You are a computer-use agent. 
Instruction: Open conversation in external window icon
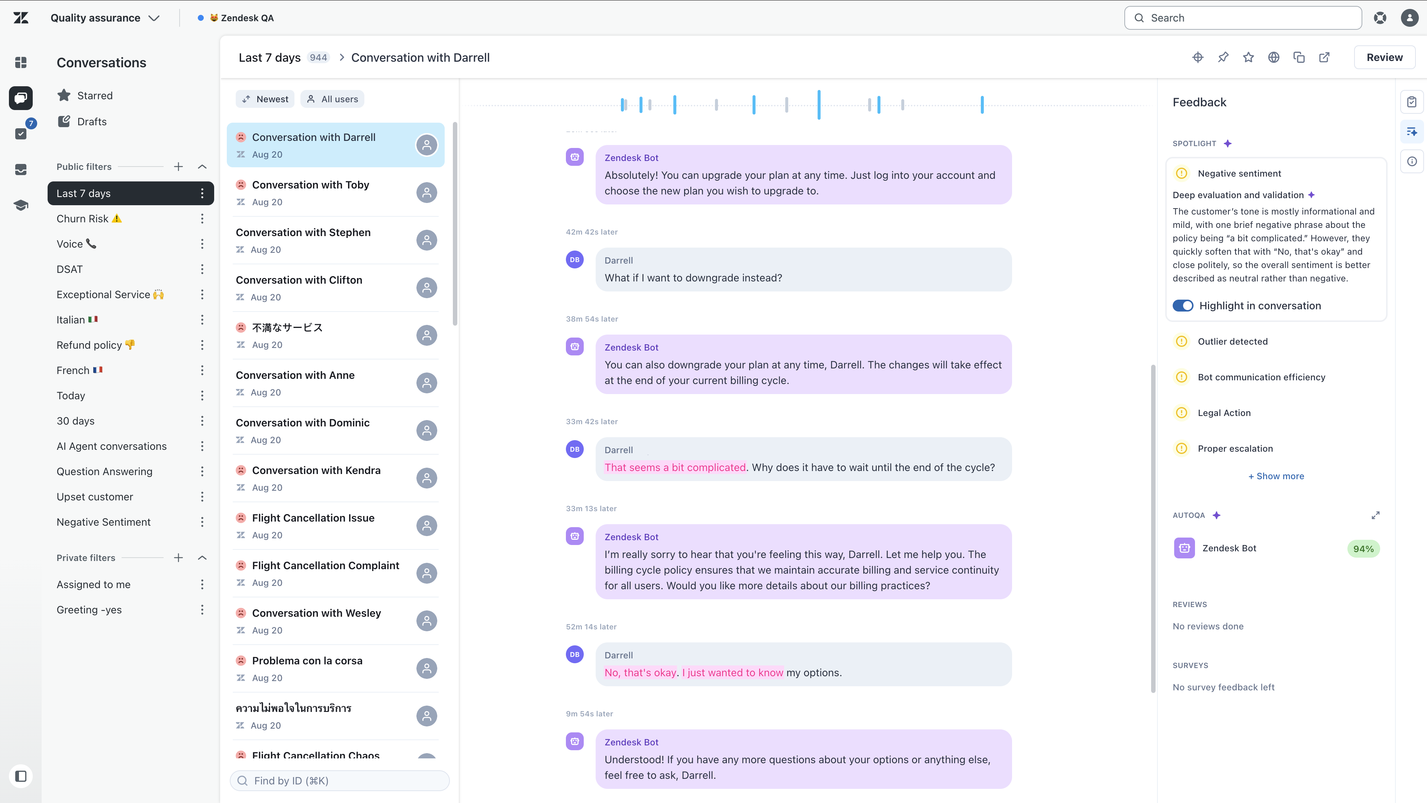click(1324, 58)
